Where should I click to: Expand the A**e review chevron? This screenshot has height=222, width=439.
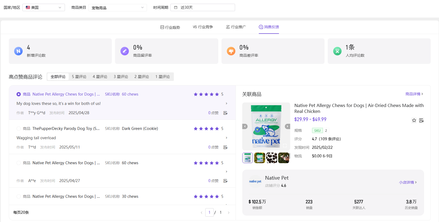pyautogui.click(x=227, y=172)
